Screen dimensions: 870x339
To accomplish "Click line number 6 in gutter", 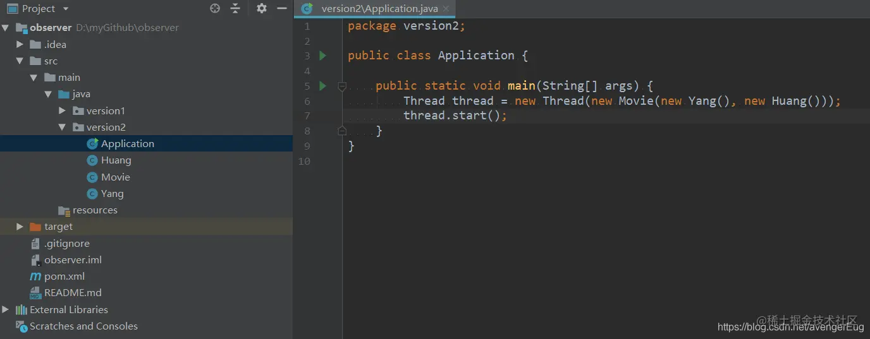I will point(307,101).
